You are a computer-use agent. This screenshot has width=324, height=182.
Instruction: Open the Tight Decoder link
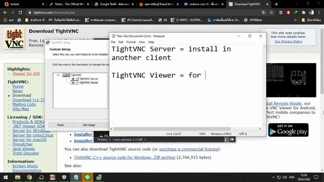[x=26, y=153]
